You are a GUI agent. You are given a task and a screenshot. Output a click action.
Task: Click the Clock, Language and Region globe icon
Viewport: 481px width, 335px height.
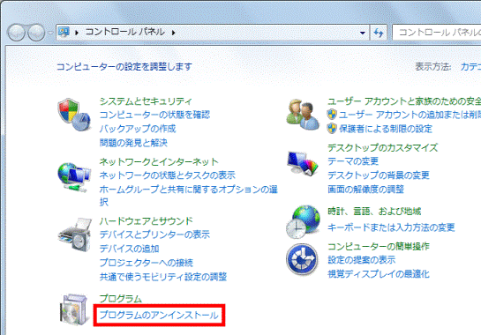click(303, 222)
